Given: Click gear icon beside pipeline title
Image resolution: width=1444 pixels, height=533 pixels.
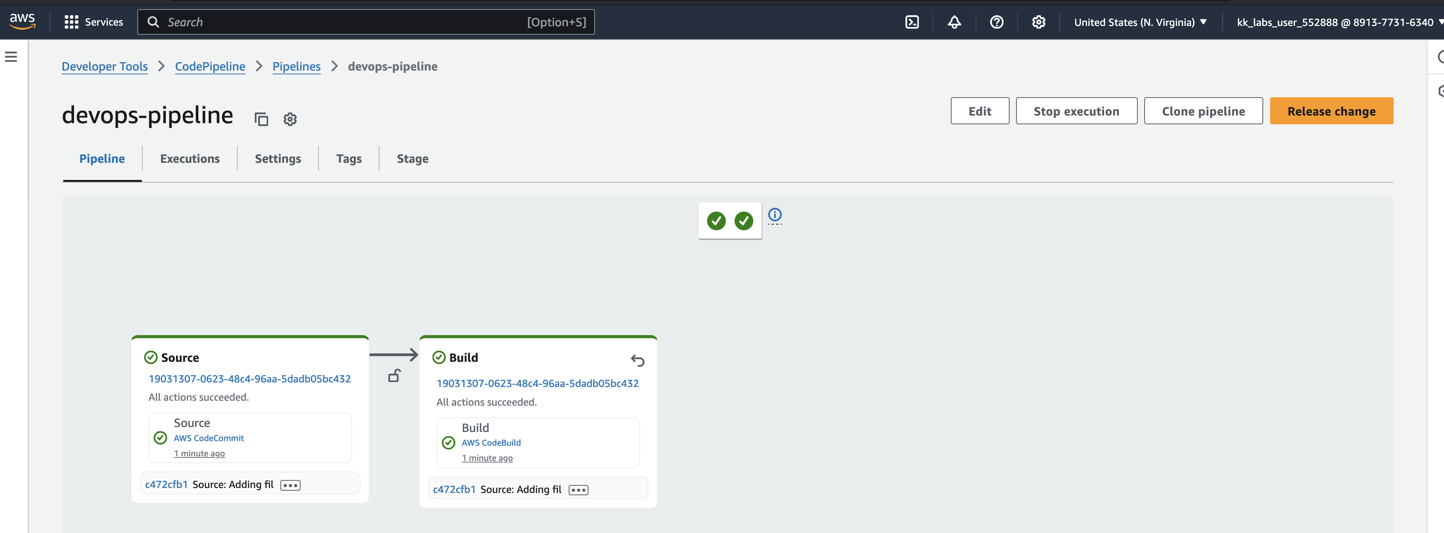Looking at the screenshot, I should point(290,119).
